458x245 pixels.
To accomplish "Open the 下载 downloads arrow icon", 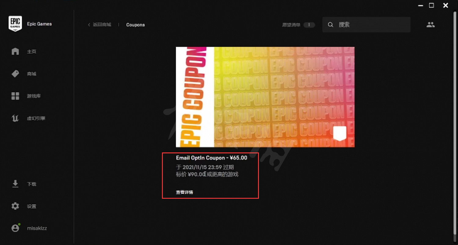I will coord(15,184).
